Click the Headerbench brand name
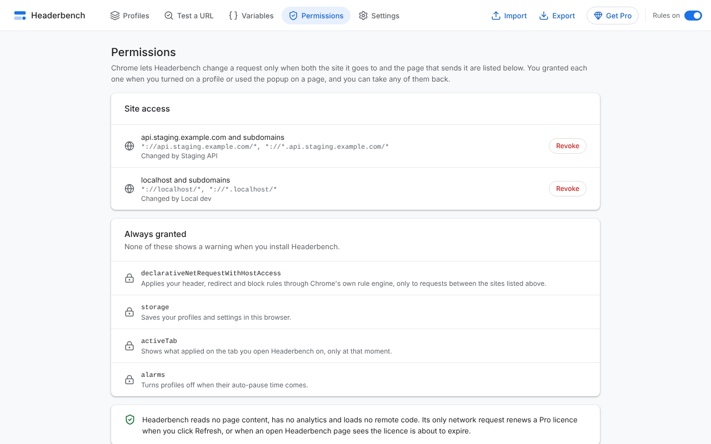Screen dimensions: 711x444 click(x=58, y=16)
